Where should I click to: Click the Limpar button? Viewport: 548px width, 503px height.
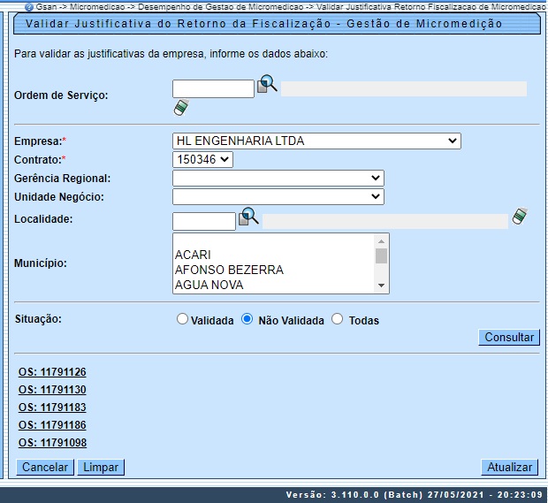coord(101,467)
